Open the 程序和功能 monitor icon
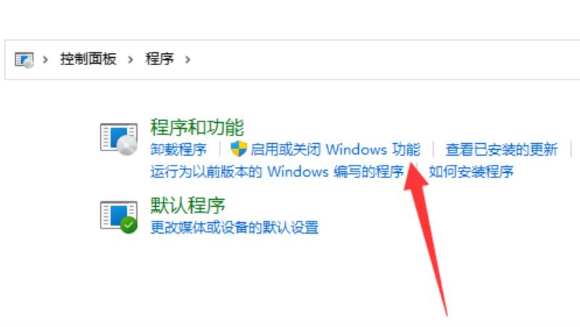 (119, 139)
